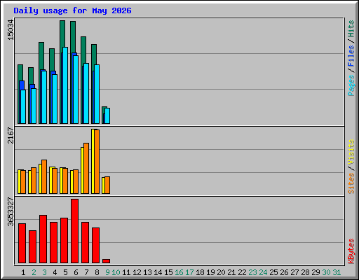Click the day 20 axis label

[x=221, y=272]
